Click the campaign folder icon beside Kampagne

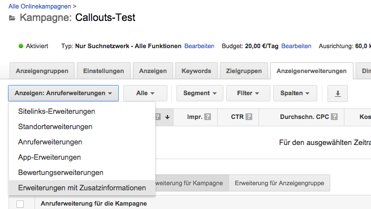[x=12, y=18]
